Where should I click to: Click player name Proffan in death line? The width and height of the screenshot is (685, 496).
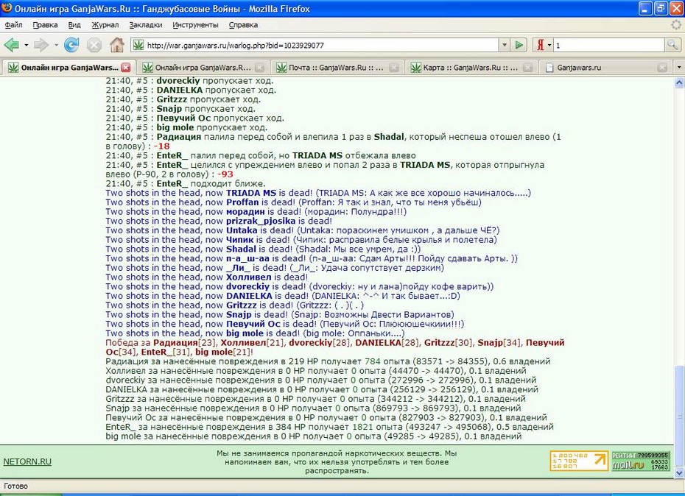tap(242, 202)
